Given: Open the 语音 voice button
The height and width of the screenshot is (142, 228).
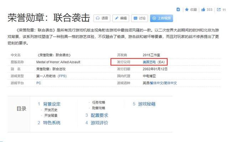Looking at the screenshot, I should tap(102, 18).
